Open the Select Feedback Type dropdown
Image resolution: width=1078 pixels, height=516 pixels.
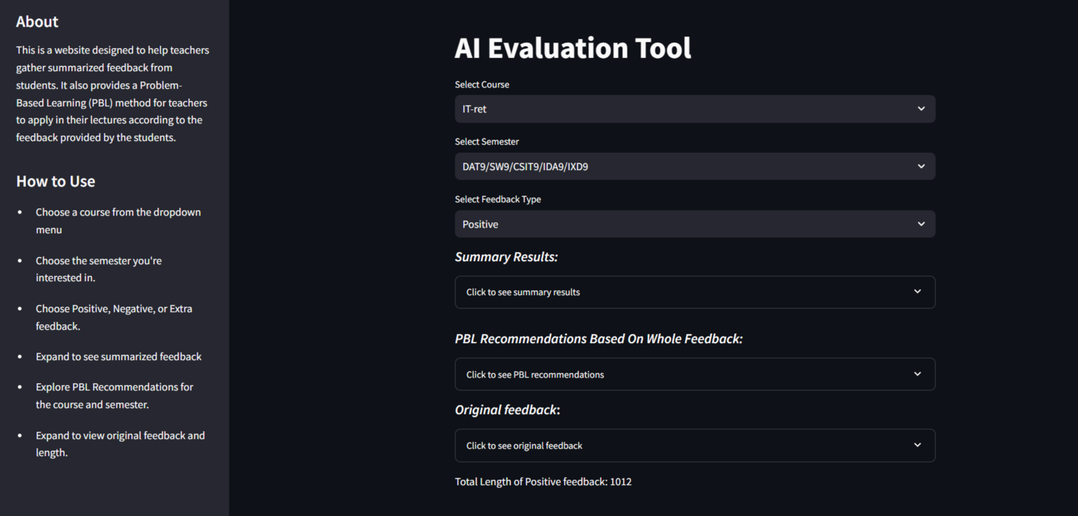coord(695,224)
